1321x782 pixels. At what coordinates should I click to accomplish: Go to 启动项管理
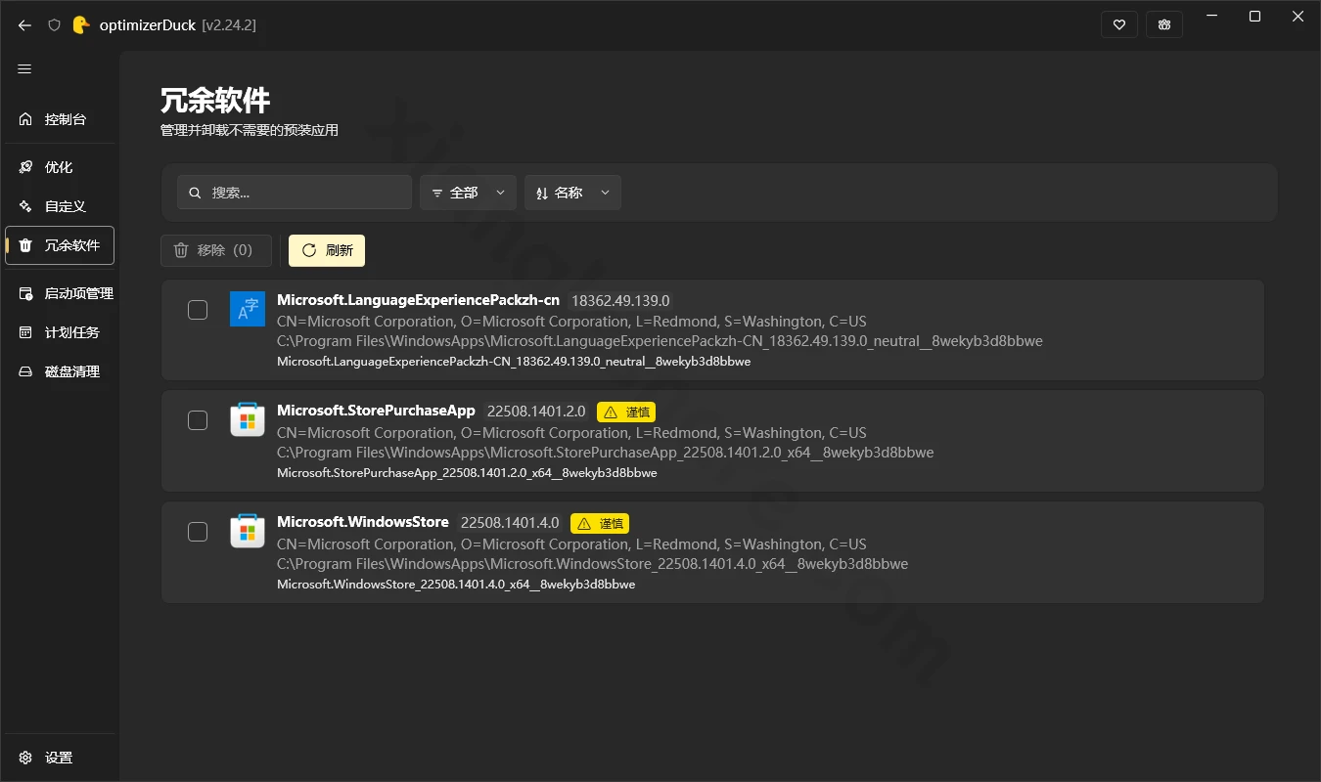(60, 293)
